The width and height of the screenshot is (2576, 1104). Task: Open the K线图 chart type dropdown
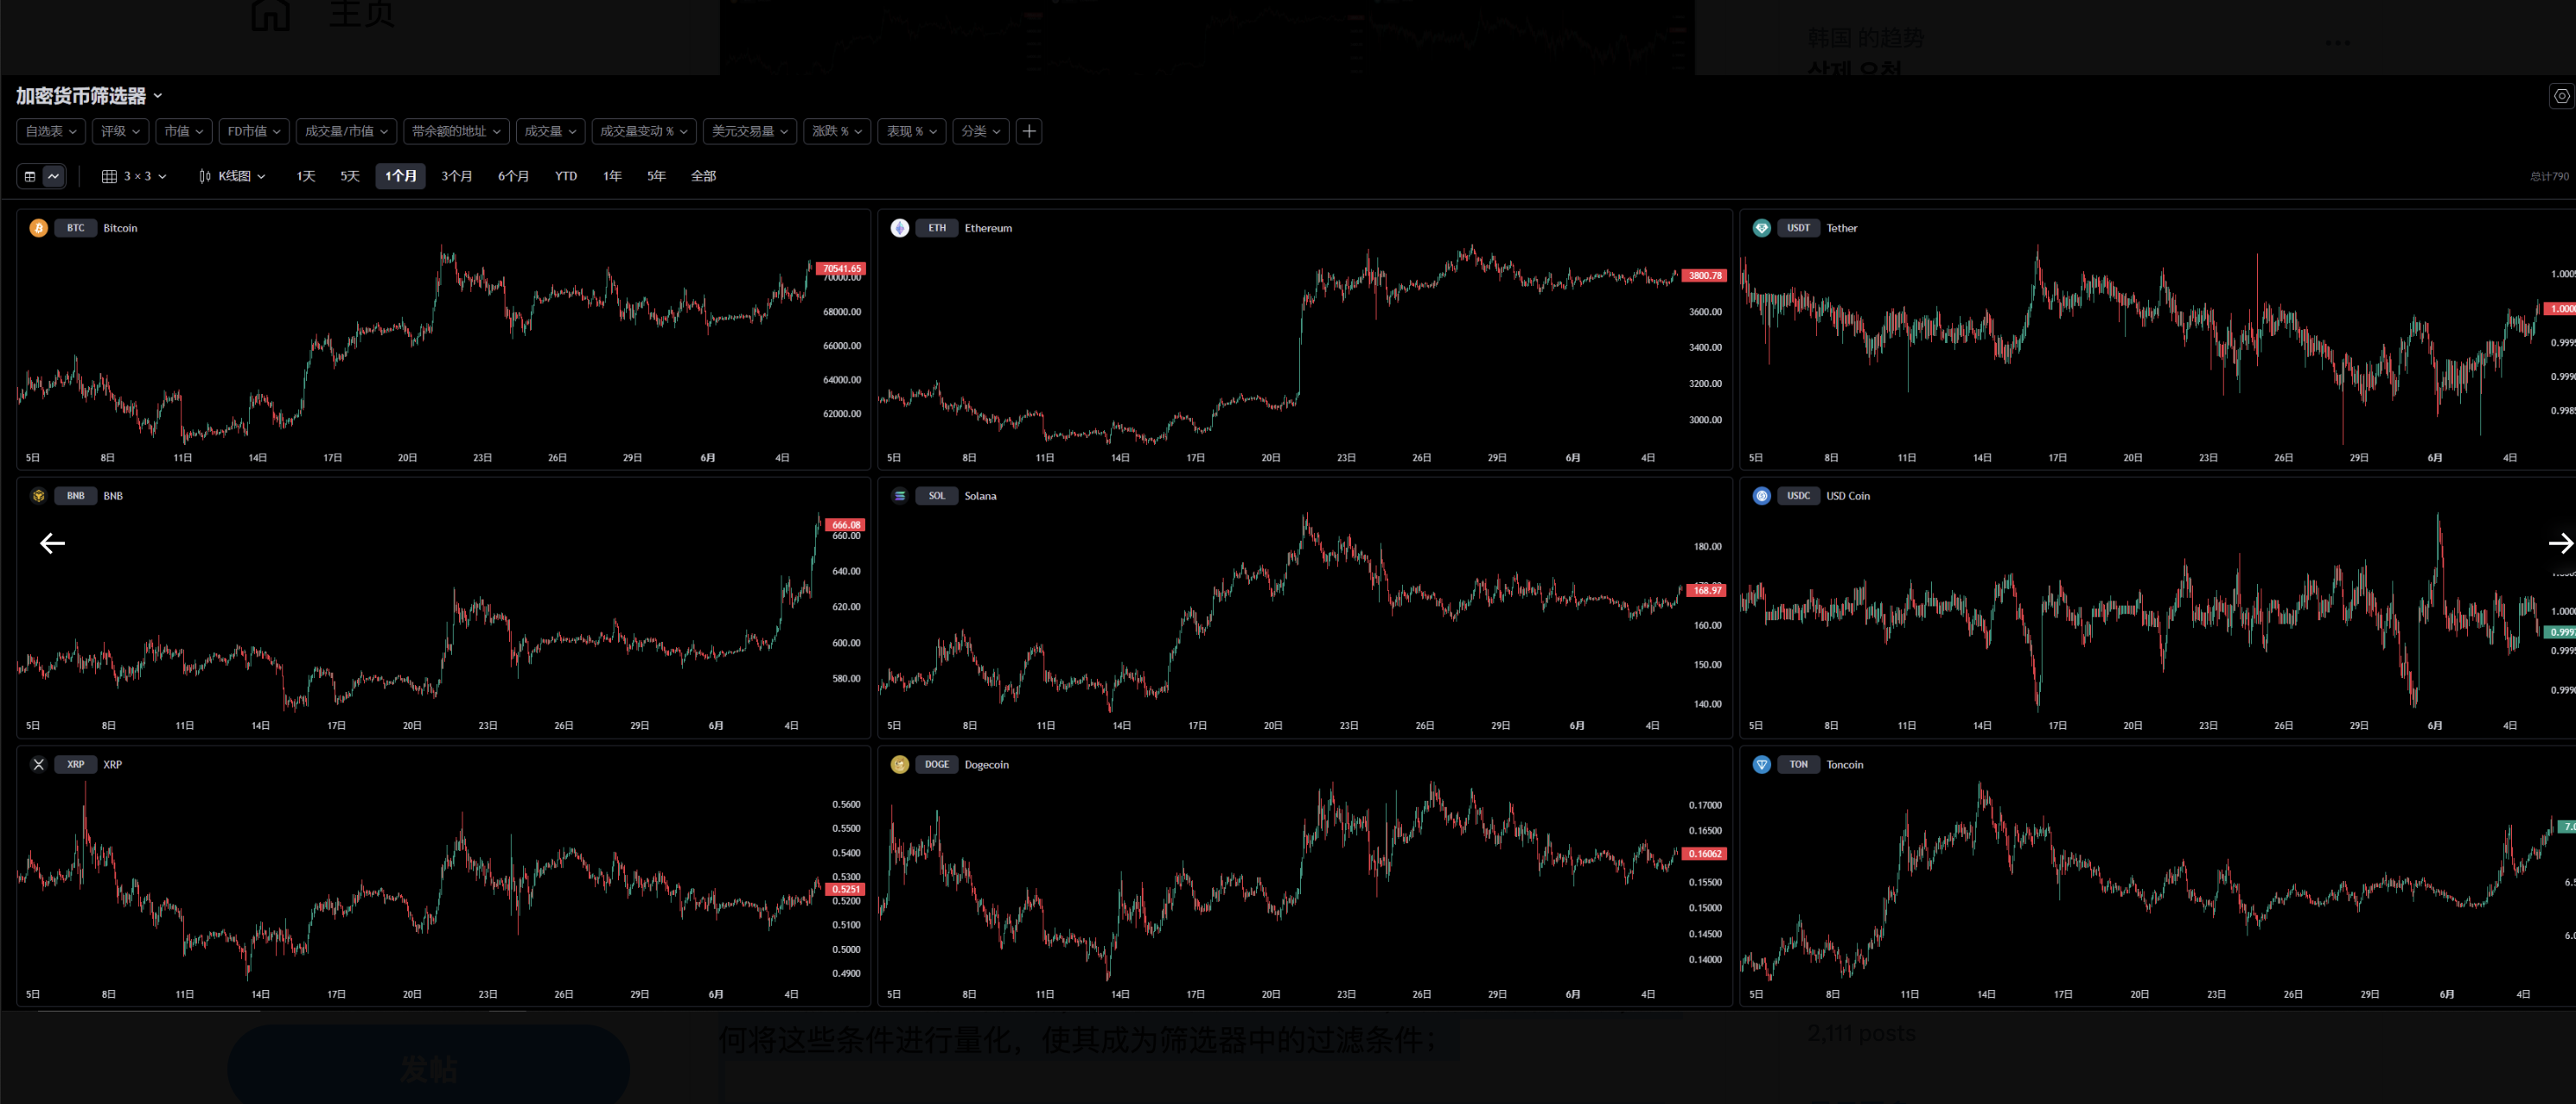pyautogui.click(x=232, y=176)
